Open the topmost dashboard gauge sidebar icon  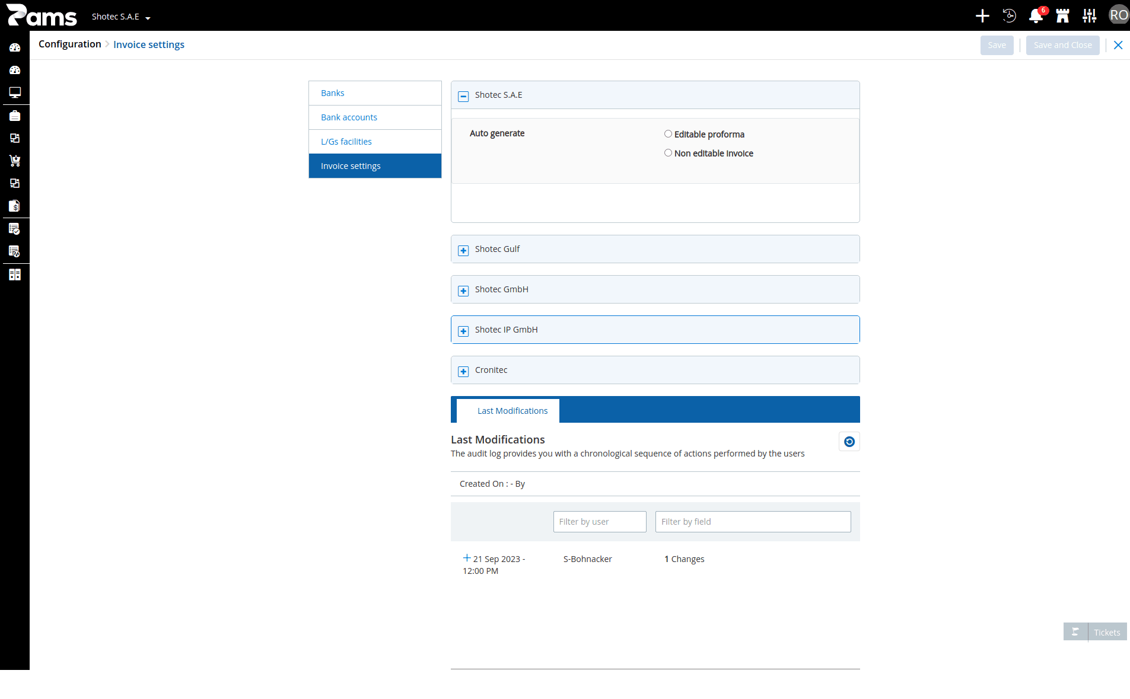point(15,47)
